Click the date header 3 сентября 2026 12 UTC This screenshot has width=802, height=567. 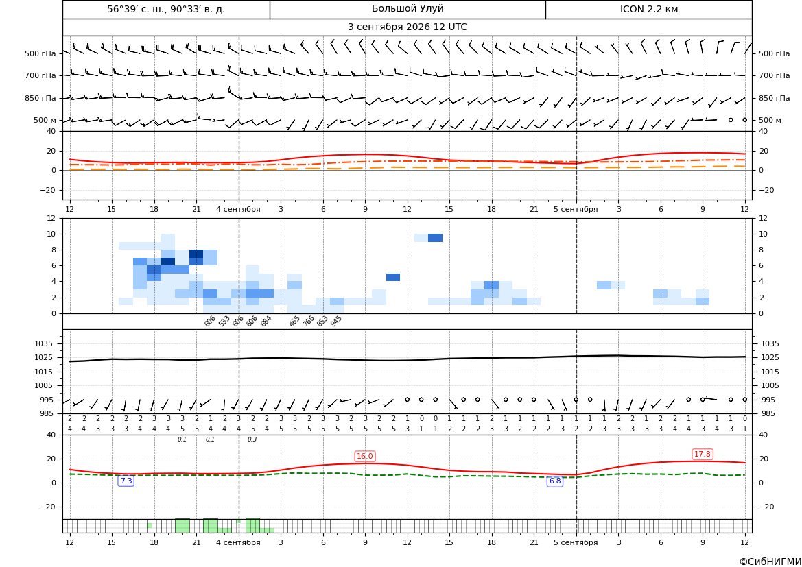407,27
